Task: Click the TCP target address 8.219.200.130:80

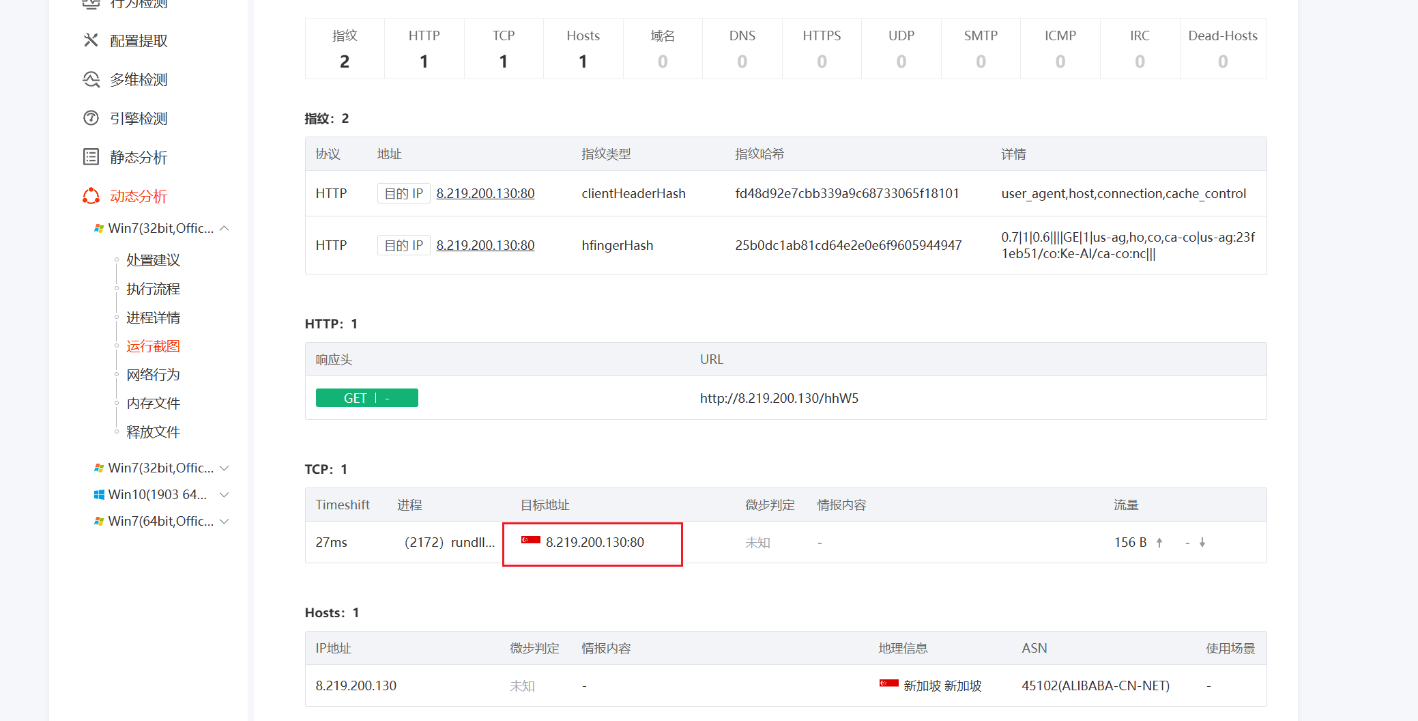Action: (x=594, y=542)
